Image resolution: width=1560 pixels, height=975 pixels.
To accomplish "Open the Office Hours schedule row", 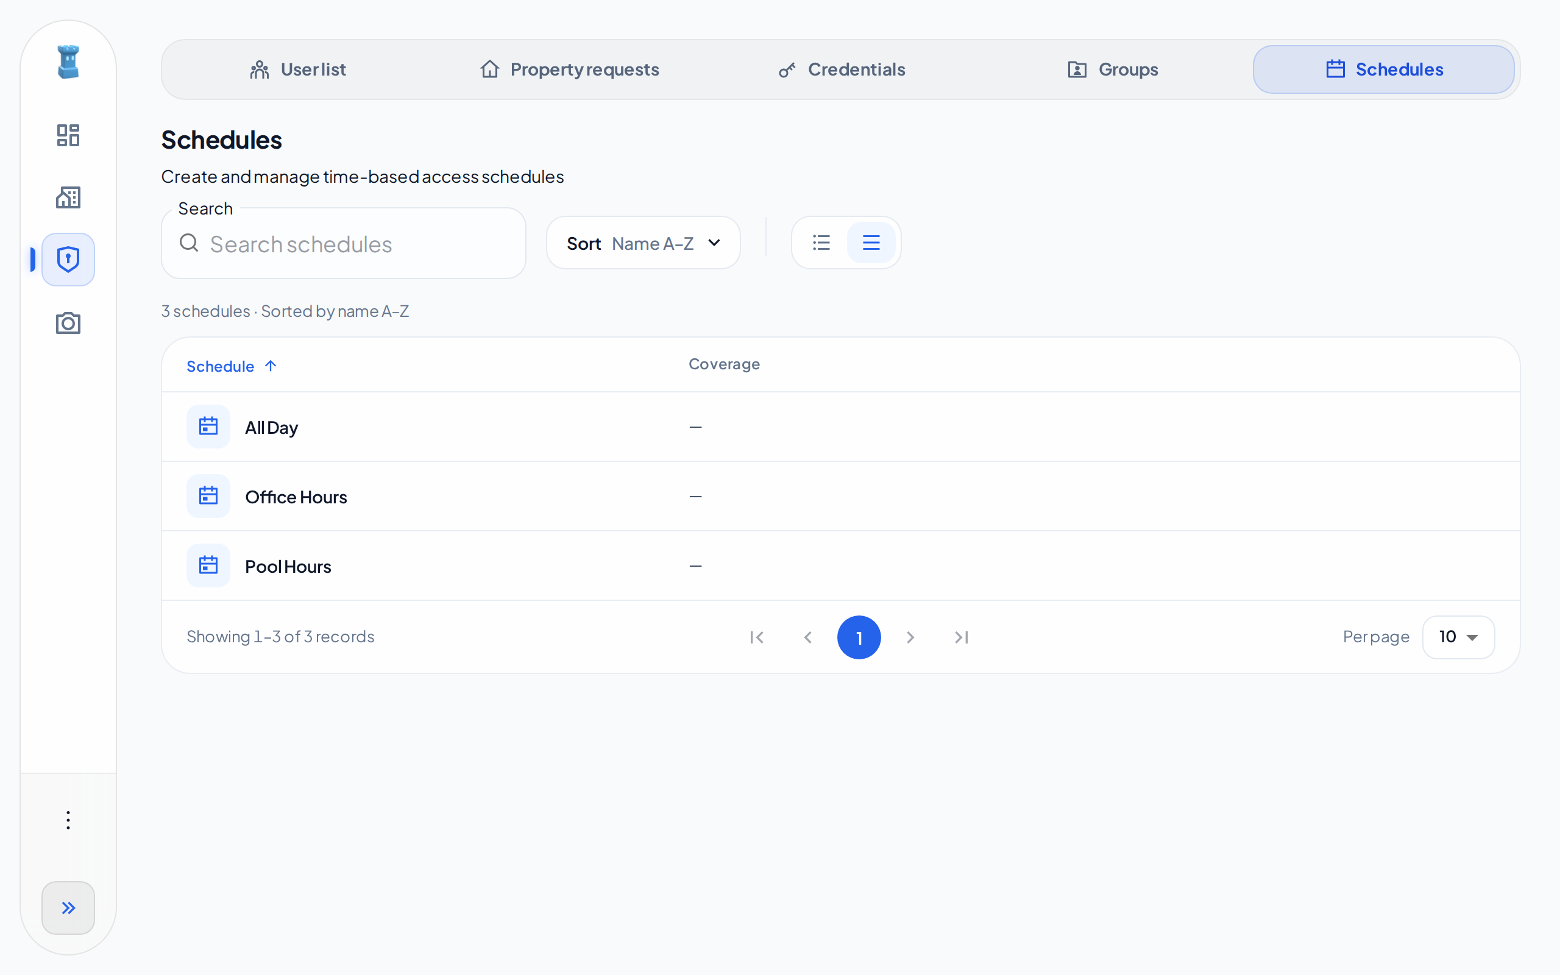I will (x=840, y=497).
